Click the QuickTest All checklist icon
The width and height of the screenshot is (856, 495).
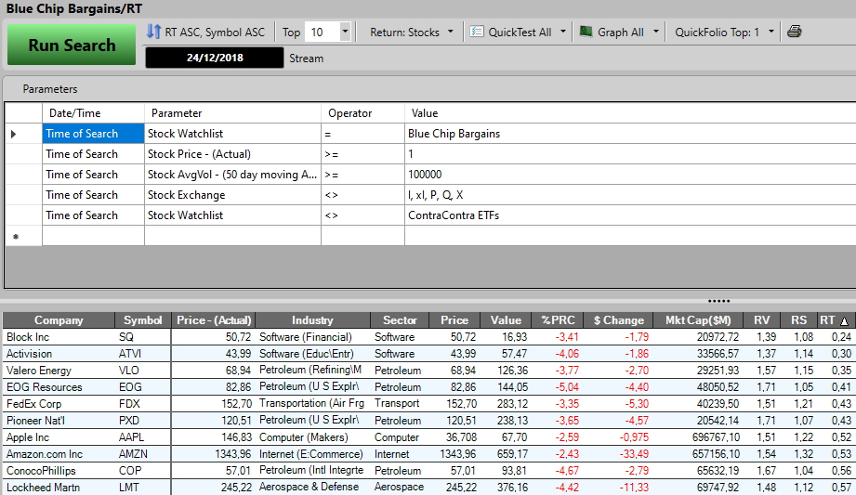click(x=477, y=32)
